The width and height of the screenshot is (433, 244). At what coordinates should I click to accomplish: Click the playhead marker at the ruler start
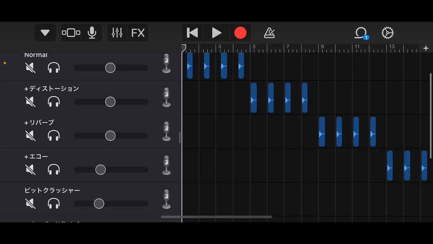(x=184, y=48)
